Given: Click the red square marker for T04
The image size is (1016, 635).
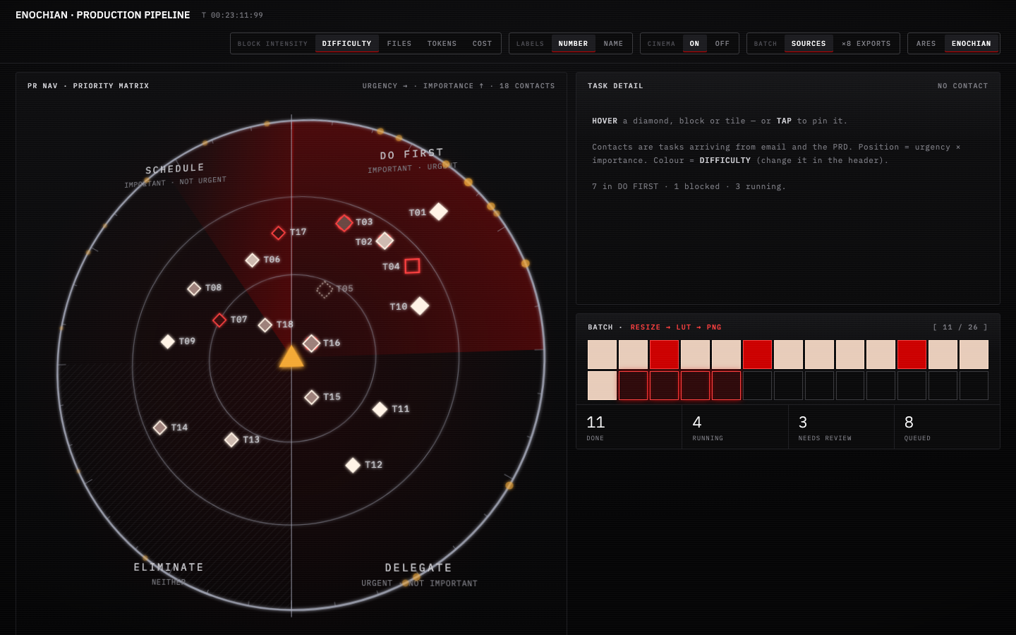Looking at the screenshot, I should click(x=413, y=266).
